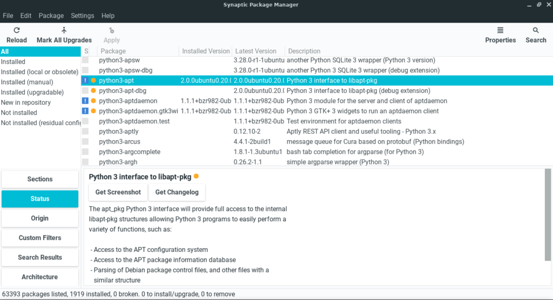553x300 pixels.
Task: Click the description pane vertical scrollbar
Action: click(548, 215)
